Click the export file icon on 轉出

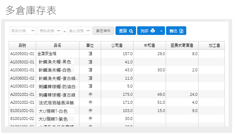pyautogui.click(x=181, y=31)
